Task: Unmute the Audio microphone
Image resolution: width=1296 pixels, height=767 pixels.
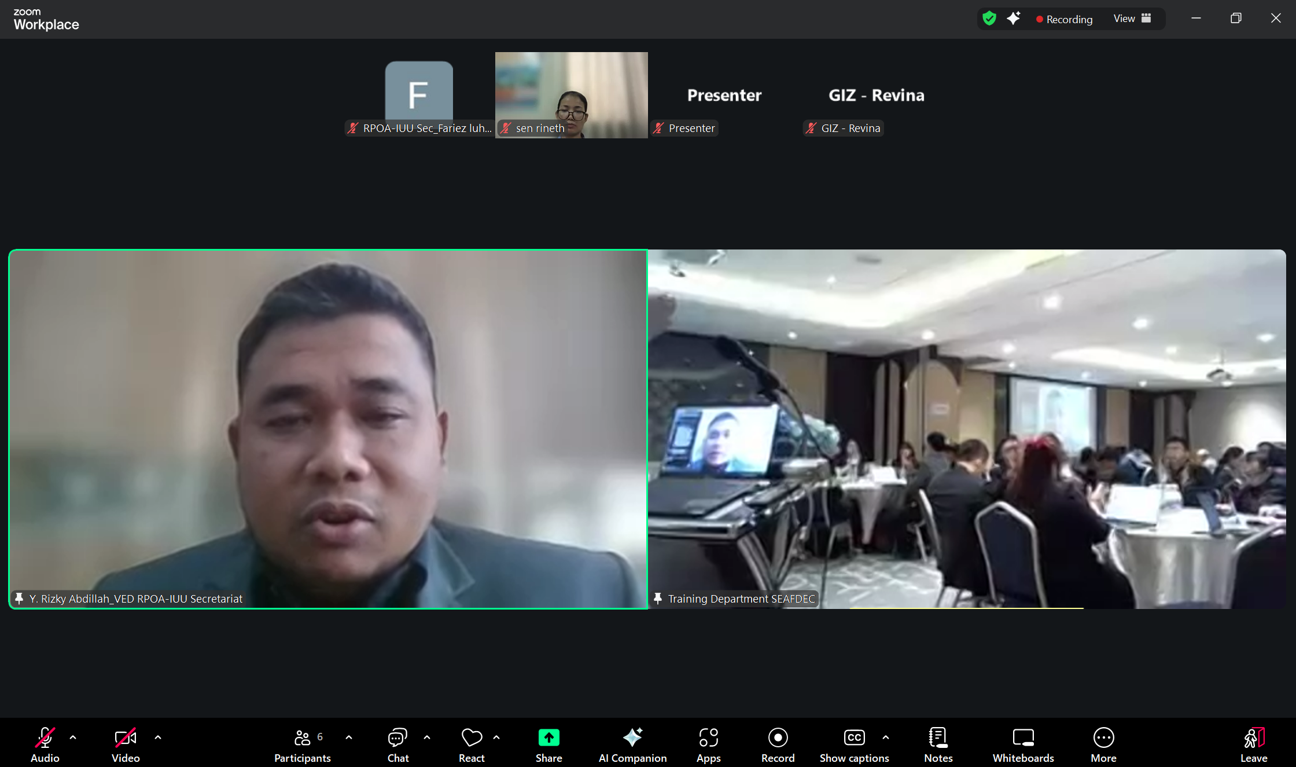Action: (x=45, y=744)
